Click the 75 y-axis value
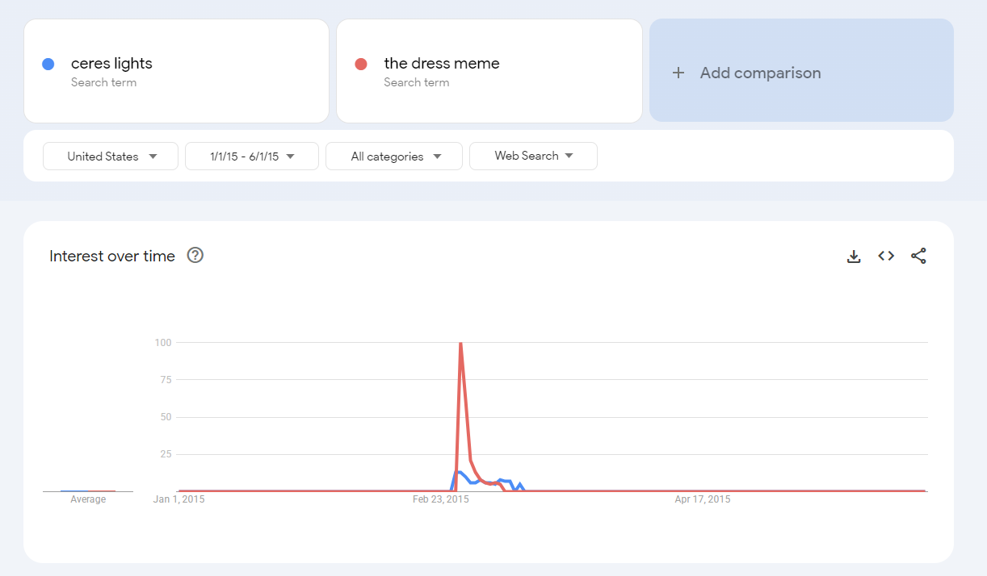The height and width of the screenshot is (576, 987). tap(166, 379)
